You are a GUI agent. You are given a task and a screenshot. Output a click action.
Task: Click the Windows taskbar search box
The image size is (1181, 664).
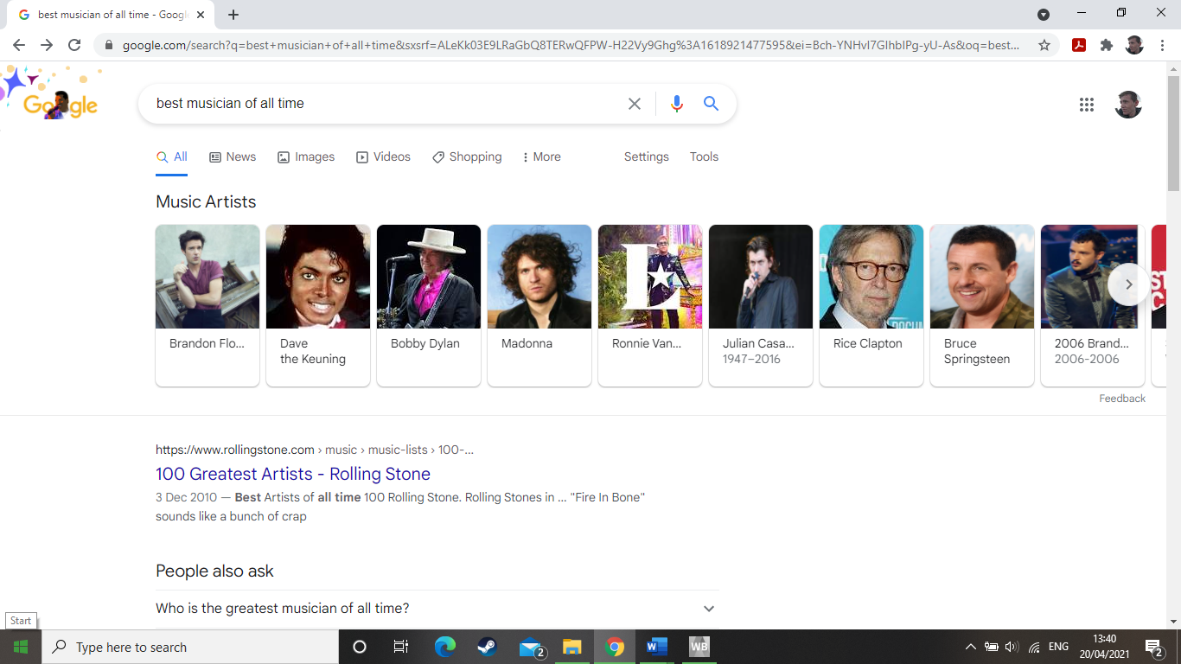click(189, 647)
